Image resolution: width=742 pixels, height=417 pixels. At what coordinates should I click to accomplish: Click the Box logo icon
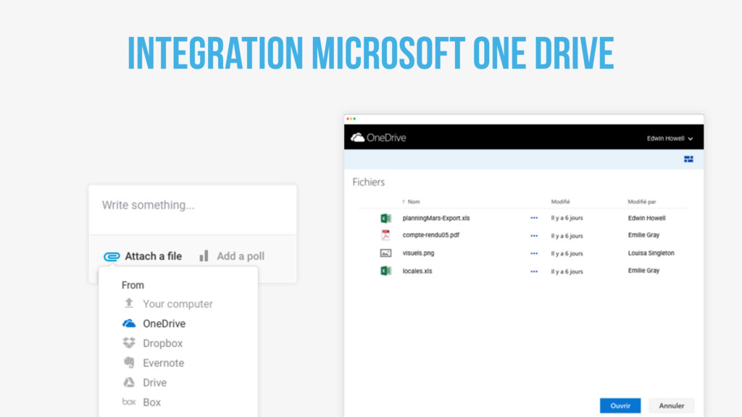[x=129, y=402]
